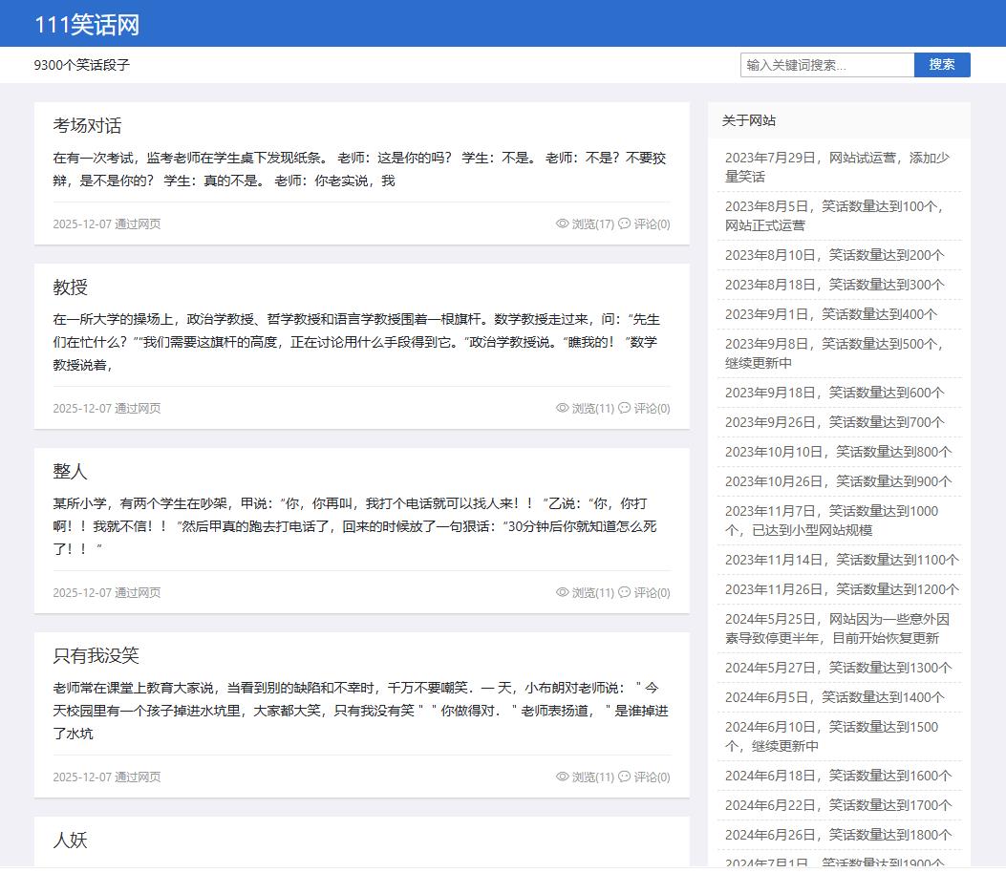Open the 只有我没笑 joke title
The image size is (1006, 873).
coord(96,656)
